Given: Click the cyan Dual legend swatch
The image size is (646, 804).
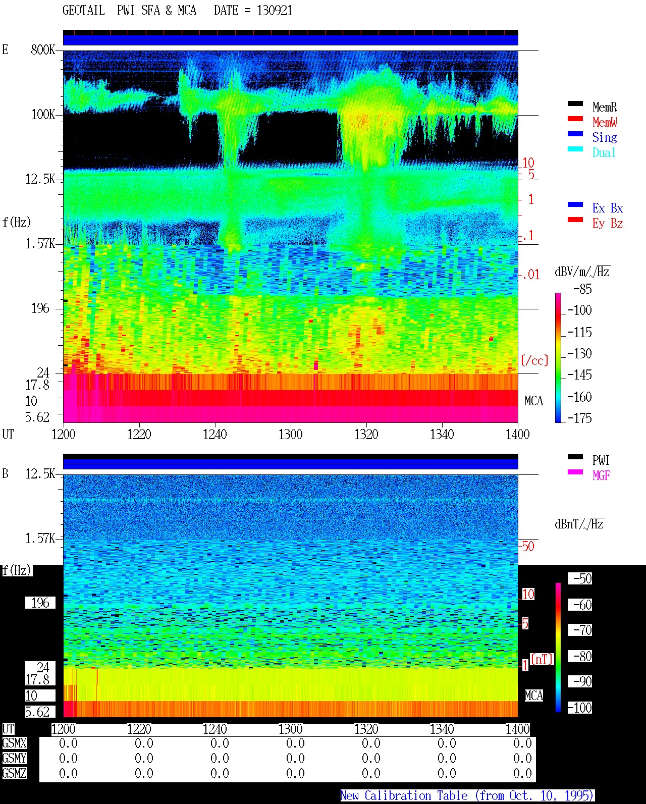Looking at the screenshot, I should (575, 149).
